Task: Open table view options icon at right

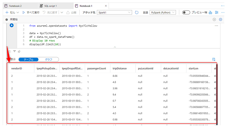Action: [214, 60]
